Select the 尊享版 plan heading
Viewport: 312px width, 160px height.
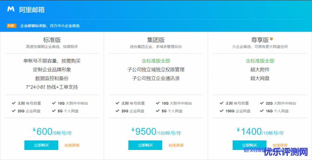(x=260, y=40)
